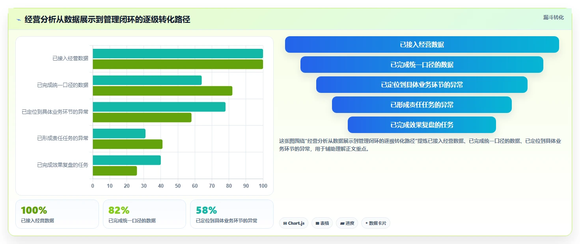
Task: Click the chart axis label 已定位到具体业务环节的异常
Action: pyautogui.click(x=55, y=112)
